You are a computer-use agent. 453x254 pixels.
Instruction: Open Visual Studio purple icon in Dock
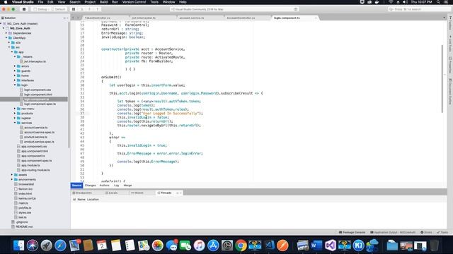pyautogui.click(x=331, y=246)
